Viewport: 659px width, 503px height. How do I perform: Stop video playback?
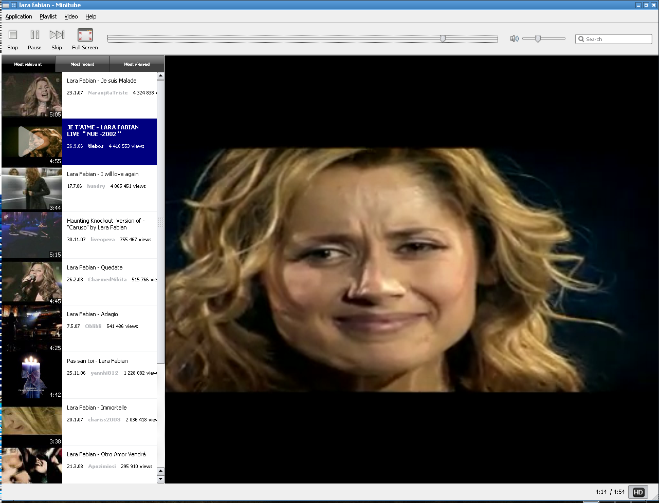click(x=13, y=40)
